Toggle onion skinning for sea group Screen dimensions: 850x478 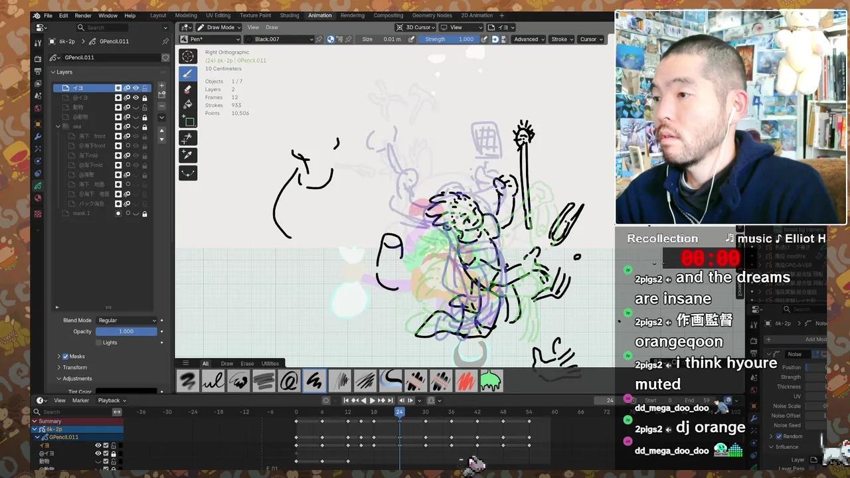(x=127, y=127)
